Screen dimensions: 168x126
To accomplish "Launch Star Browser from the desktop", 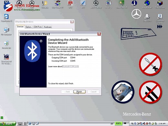I will click(147, 5).
